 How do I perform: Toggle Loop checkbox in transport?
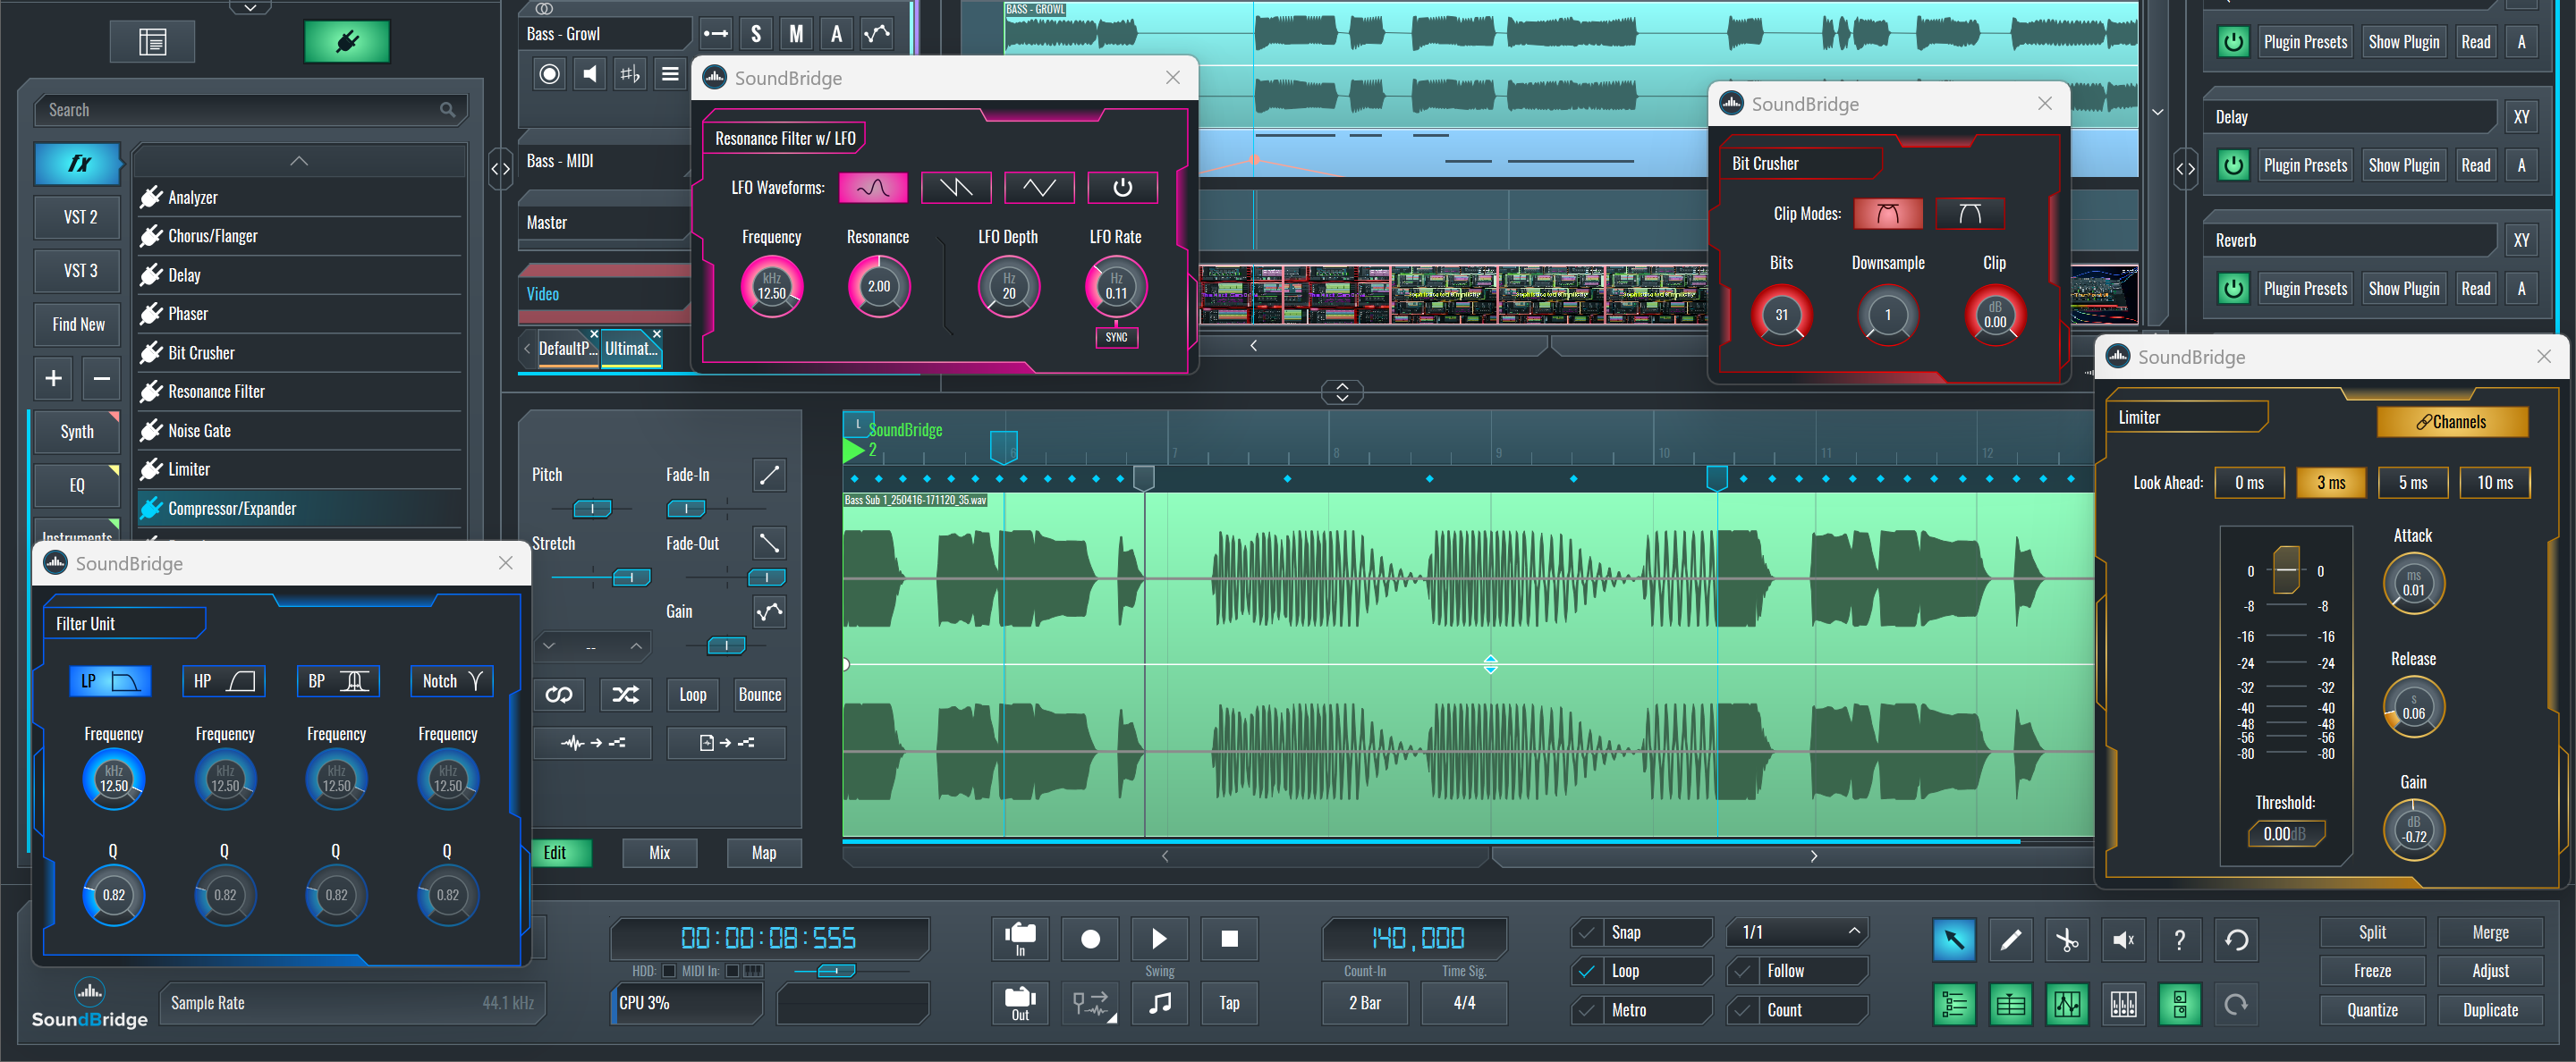1585,971
